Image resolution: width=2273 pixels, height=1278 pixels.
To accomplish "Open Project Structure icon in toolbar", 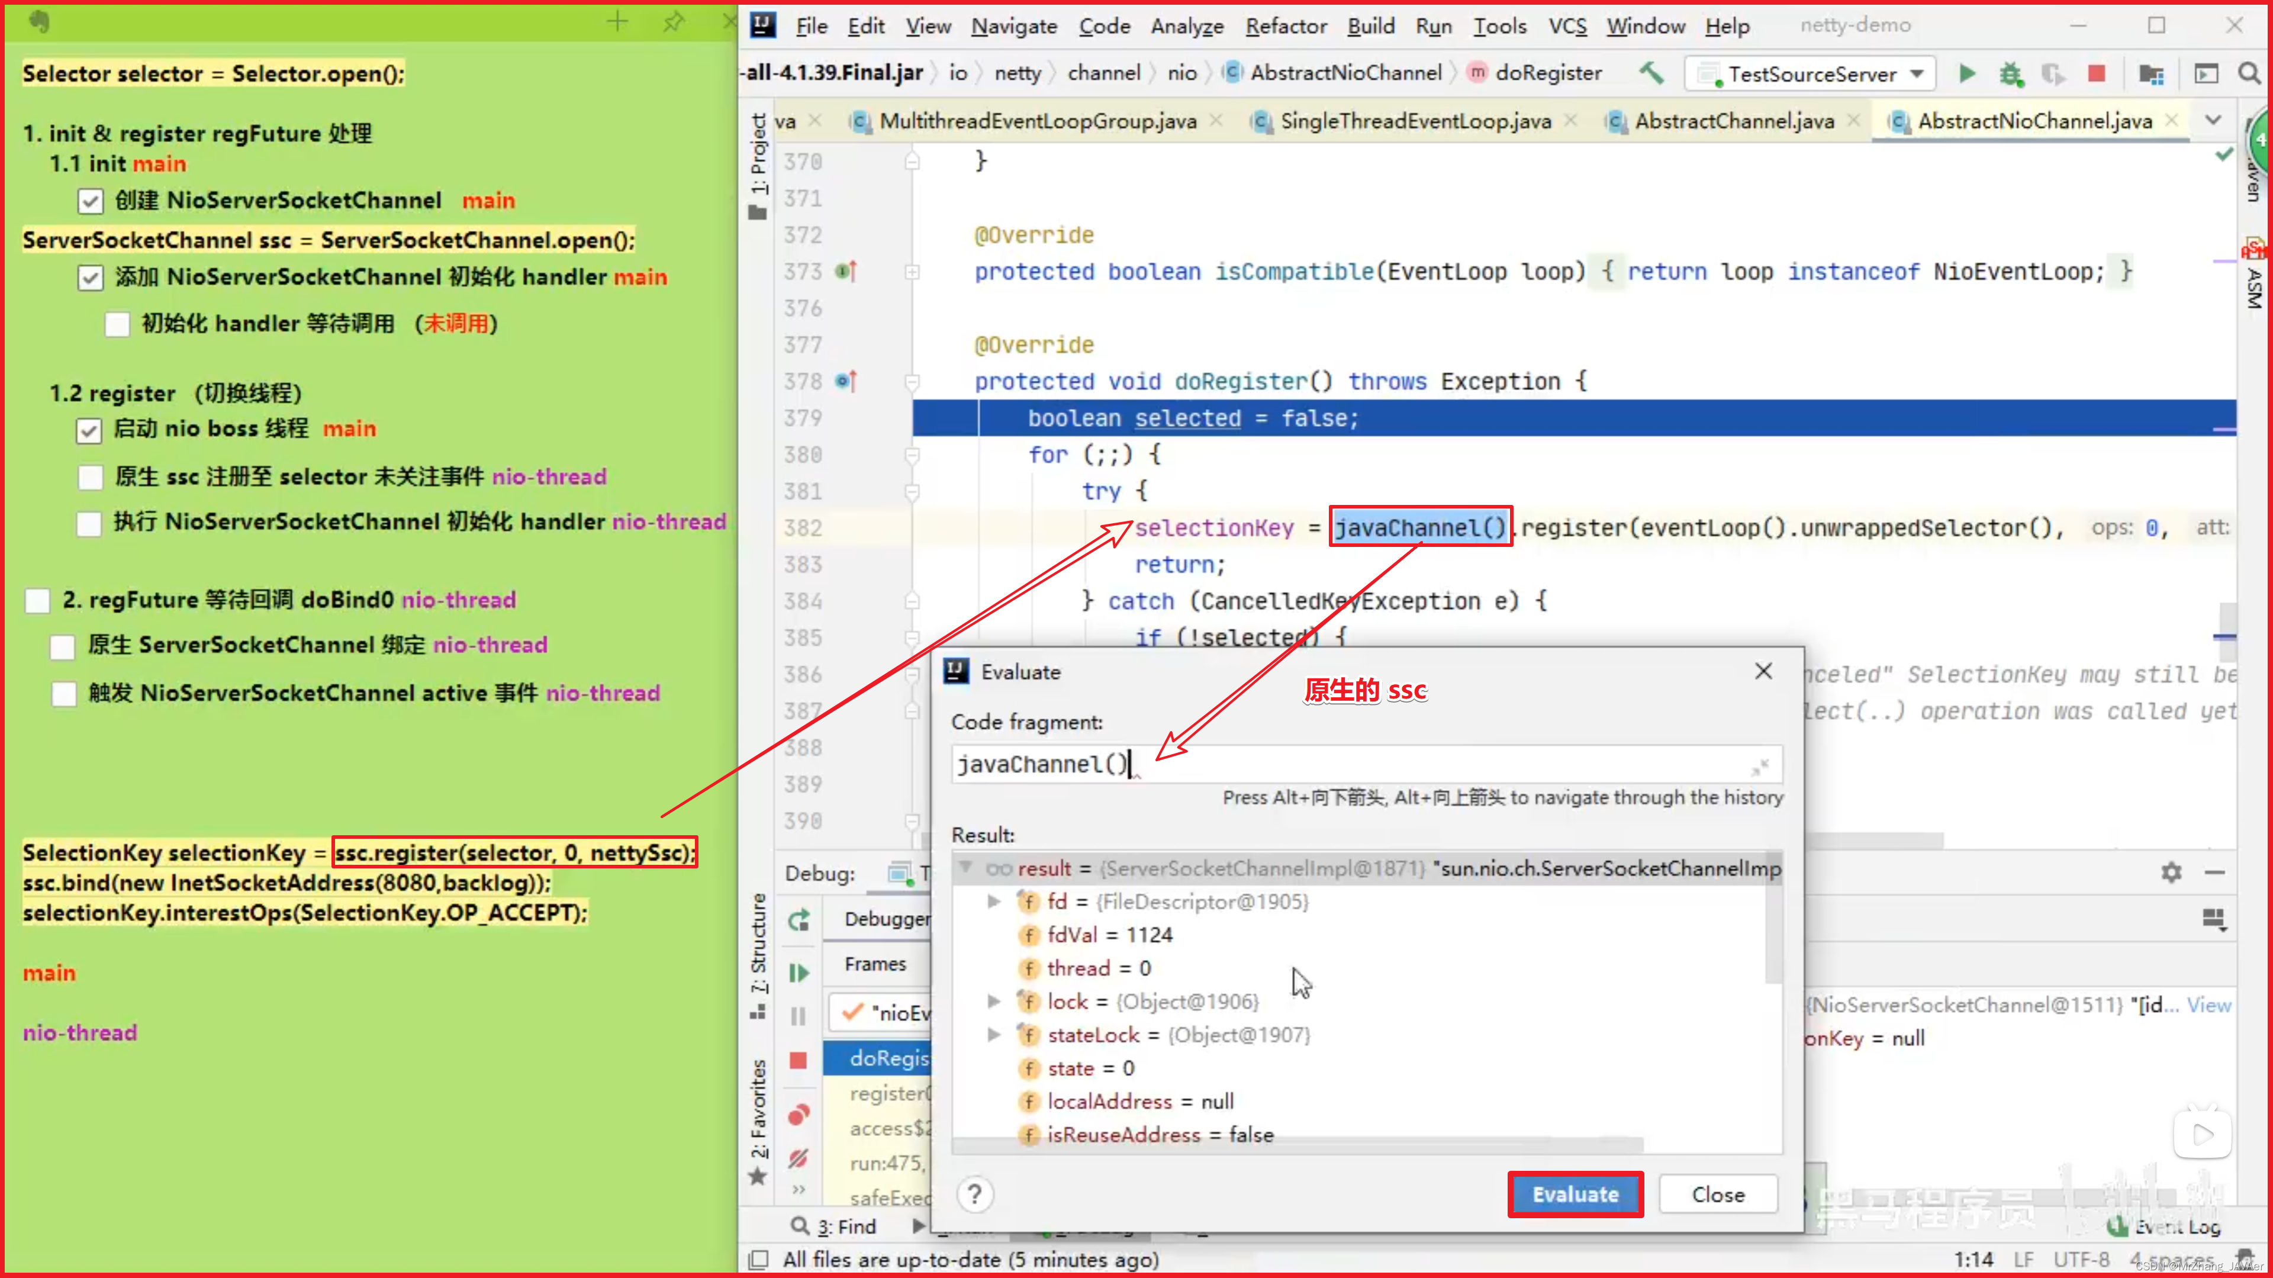I will [2151, 73].
